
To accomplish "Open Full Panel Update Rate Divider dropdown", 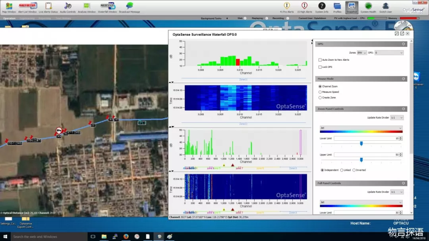I will 397,192.
